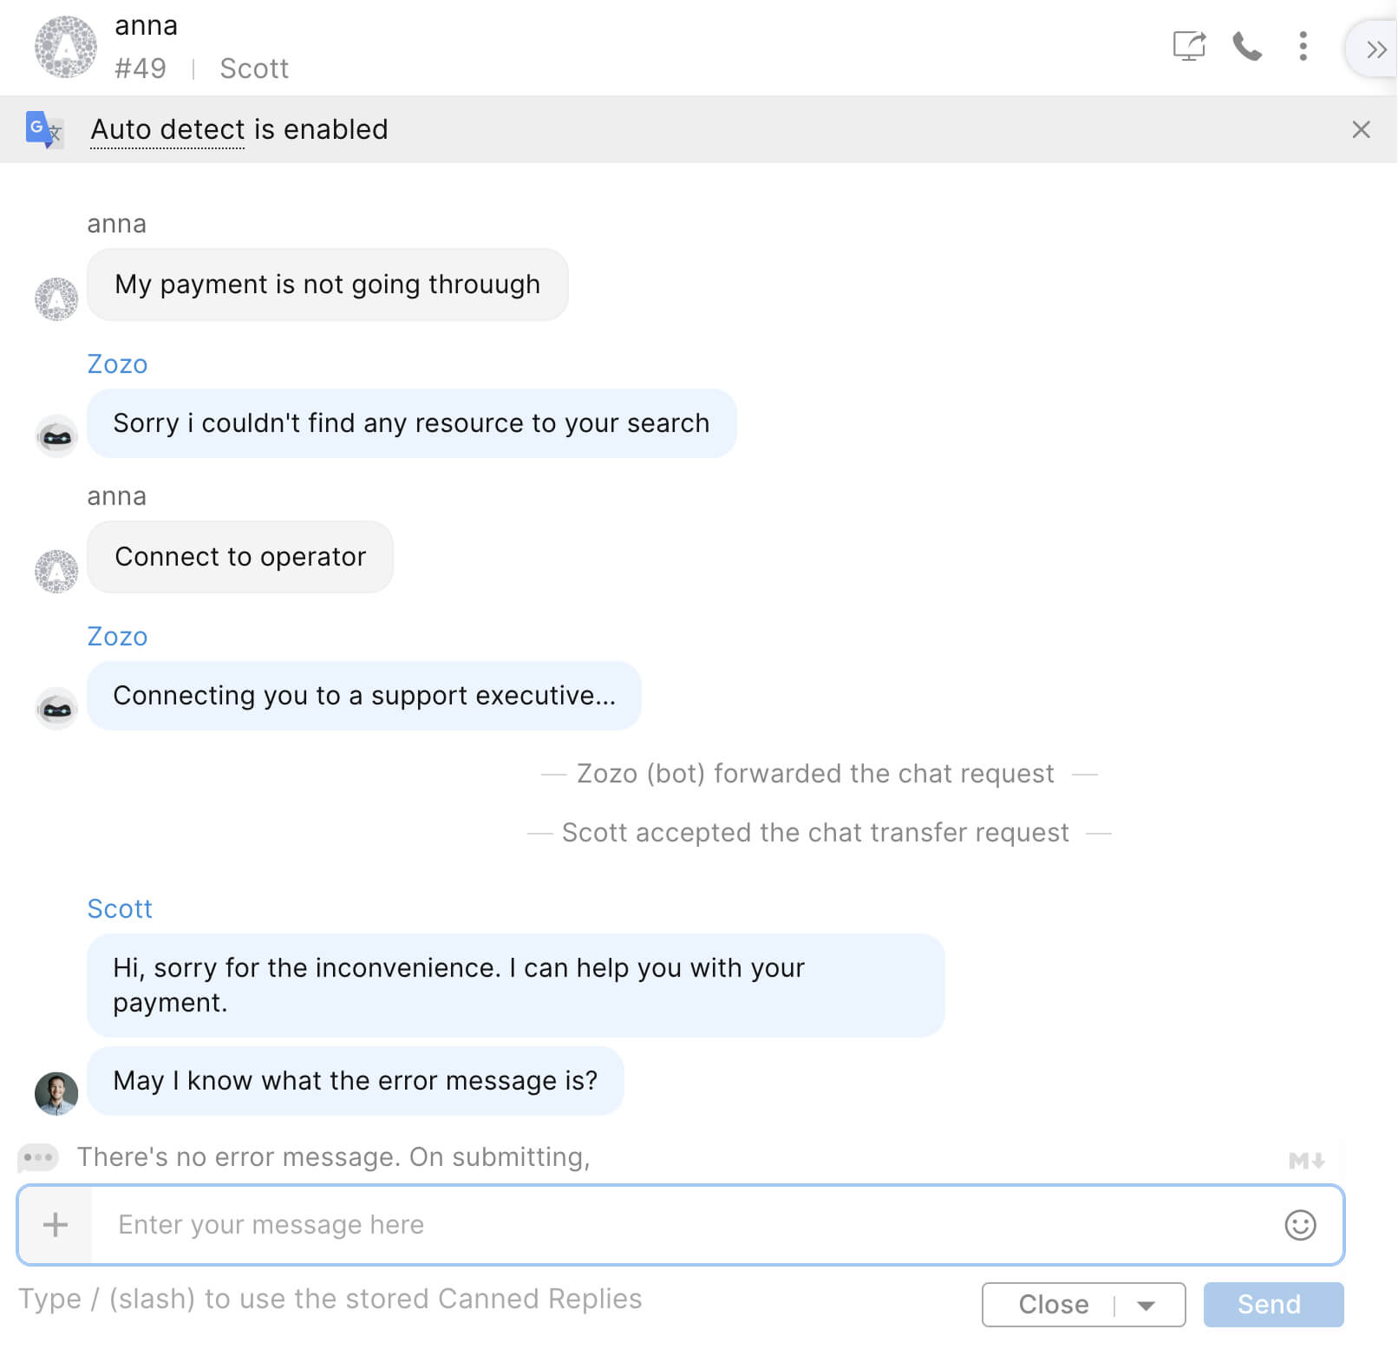Call the visitor using phone icon
1398x1362 pixels.
point(1247,46)
